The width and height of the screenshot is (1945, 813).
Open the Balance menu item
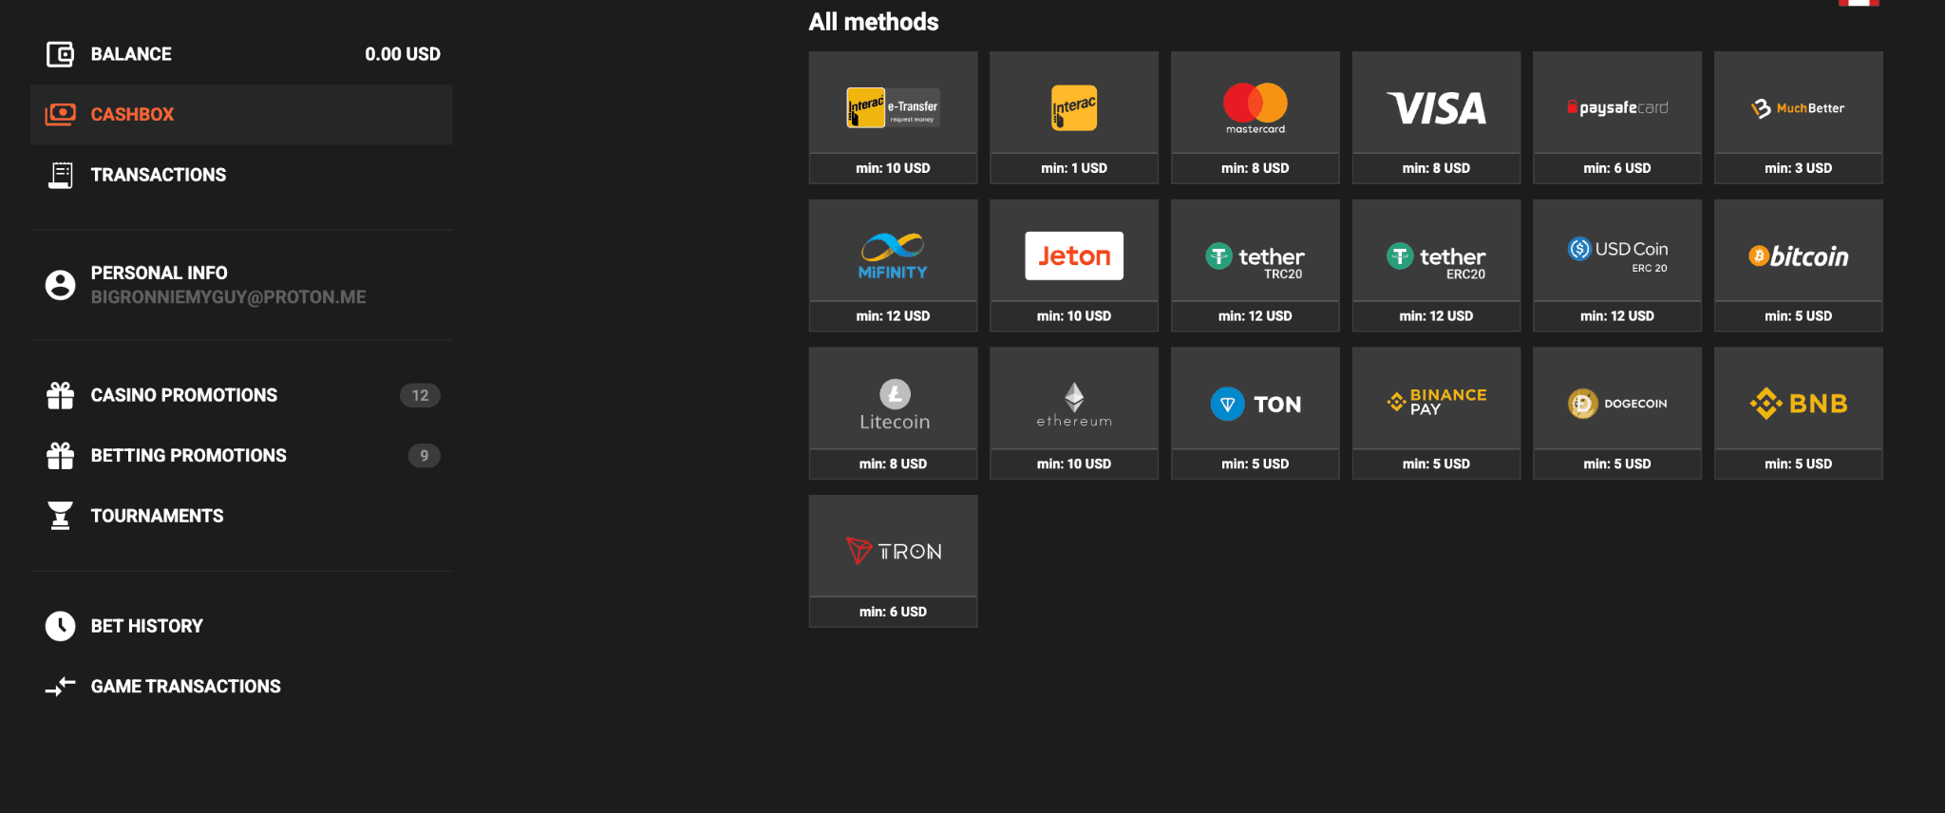[241, 54]
